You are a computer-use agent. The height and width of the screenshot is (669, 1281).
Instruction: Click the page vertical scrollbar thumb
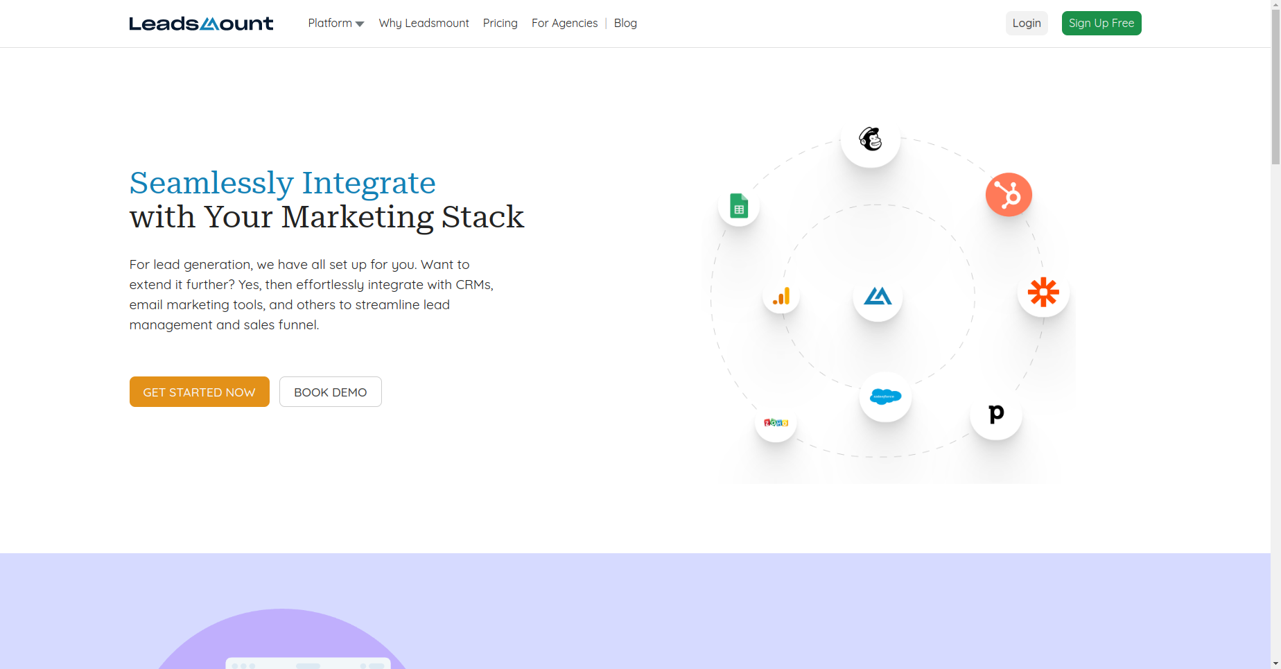click(1275, 87)
